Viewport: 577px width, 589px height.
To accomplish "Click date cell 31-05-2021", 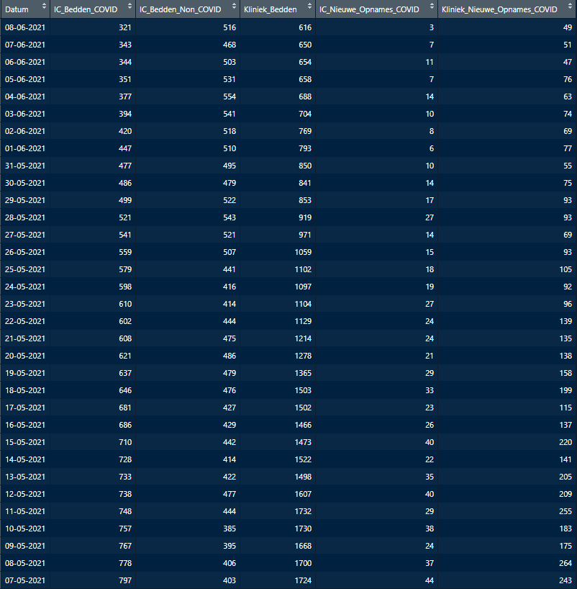I will click(x=25, y=166).
